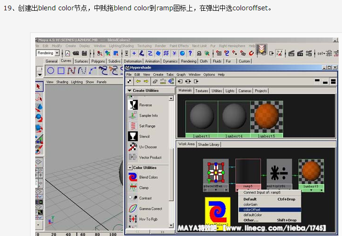This screenshot has height=236, width=342.
Task: Choose colorOffset in the connection popup
Action: [252, 210]
